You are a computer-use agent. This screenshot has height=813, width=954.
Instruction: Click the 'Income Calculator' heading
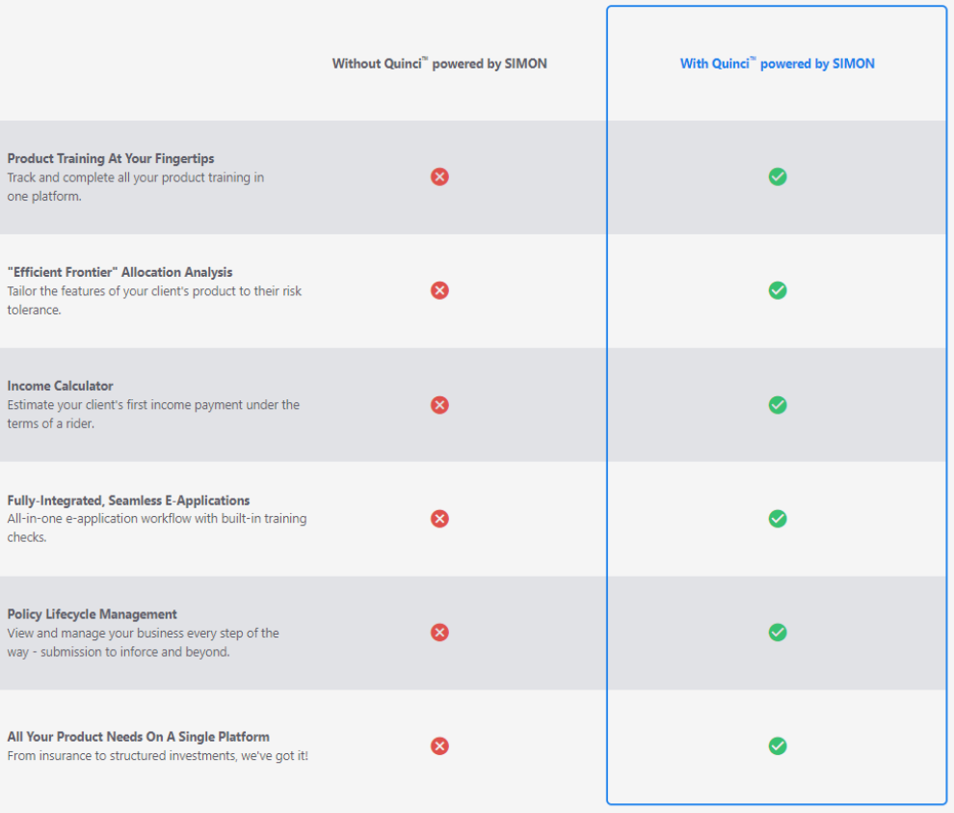[x=61, y=386]
